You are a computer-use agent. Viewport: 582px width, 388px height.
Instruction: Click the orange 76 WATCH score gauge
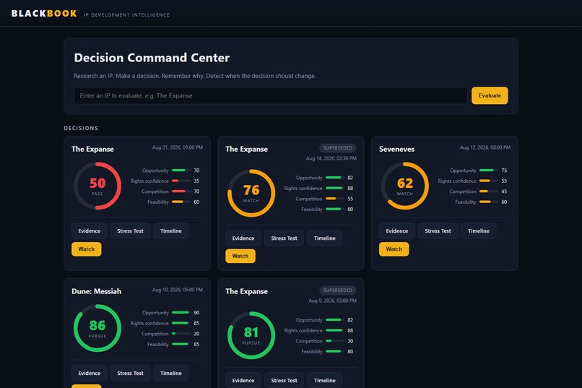point(251,193)
